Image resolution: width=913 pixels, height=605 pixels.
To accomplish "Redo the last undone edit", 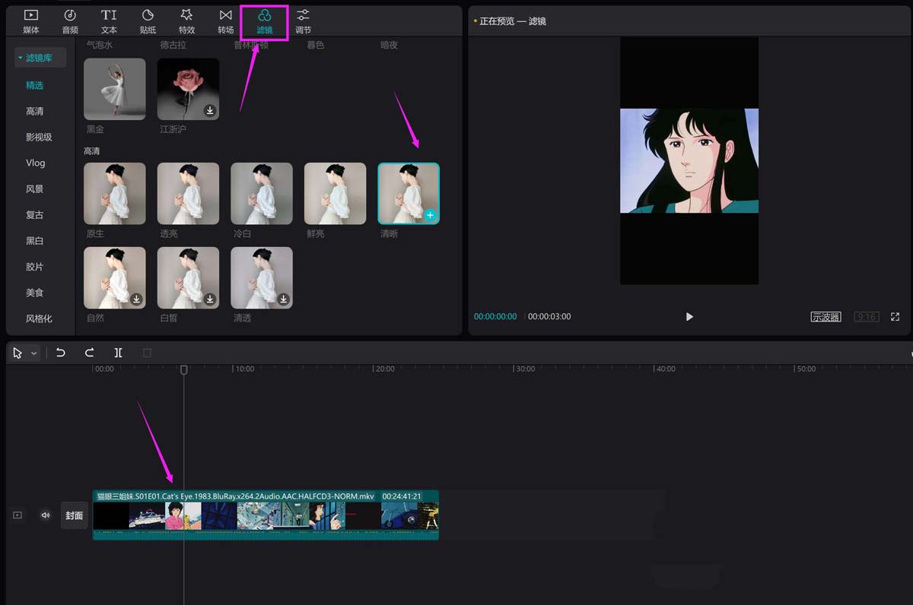I will click(89, 353).
